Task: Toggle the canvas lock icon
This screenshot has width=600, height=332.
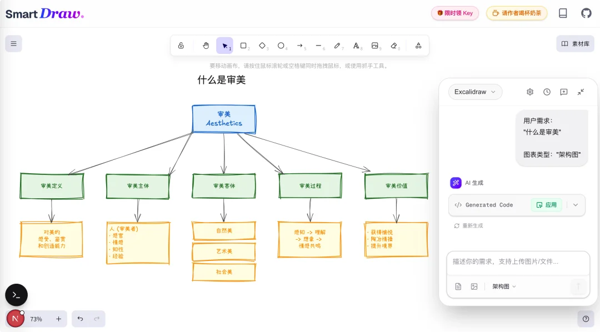Action: [x=181, y=46]
